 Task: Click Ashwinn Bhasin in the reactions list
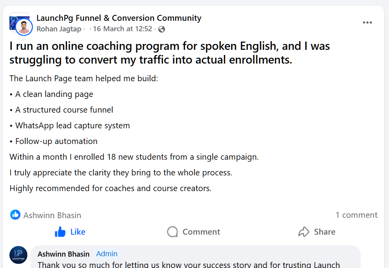[x=52, y=215]
